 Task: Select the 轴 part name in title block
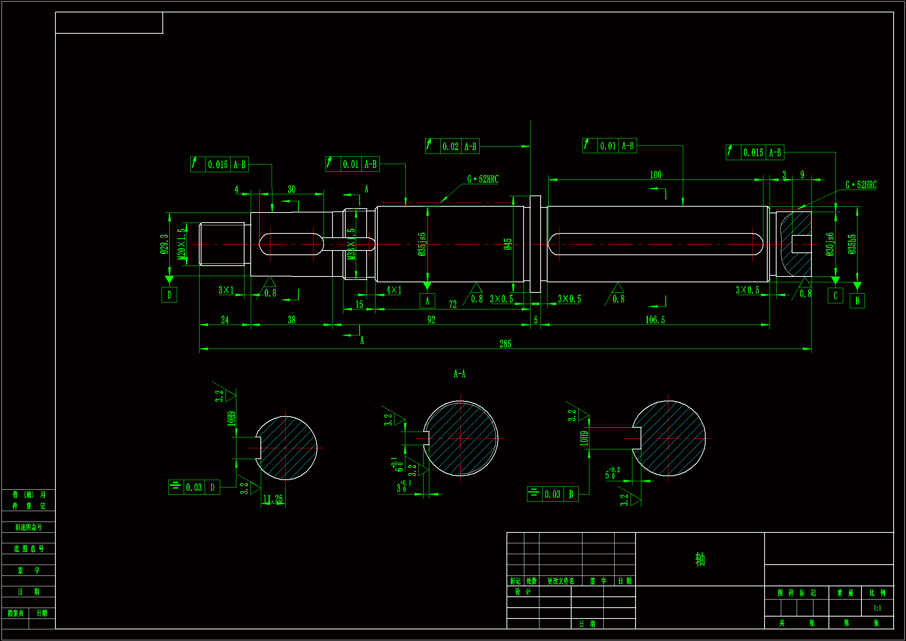[x=700, y=560]
